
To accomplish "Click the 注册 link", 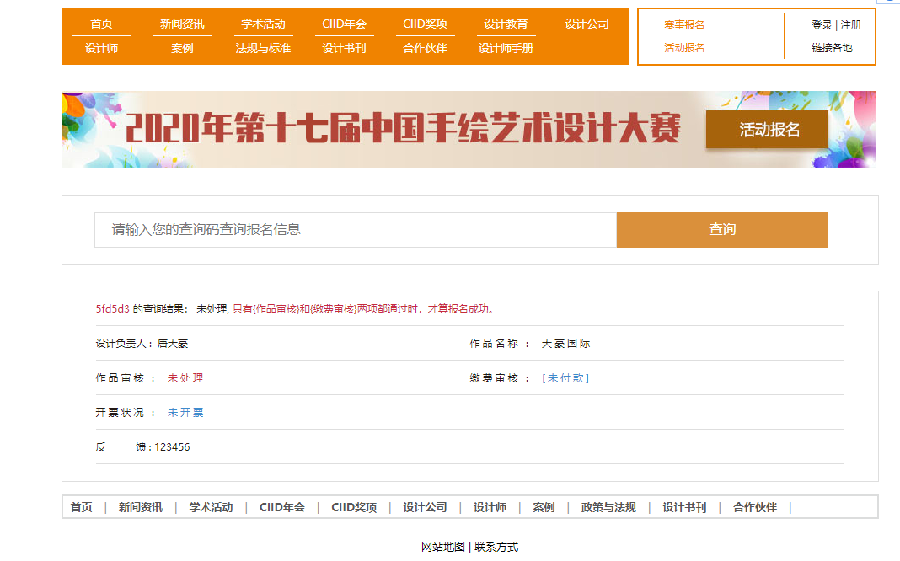I will [x=851, y=25].
